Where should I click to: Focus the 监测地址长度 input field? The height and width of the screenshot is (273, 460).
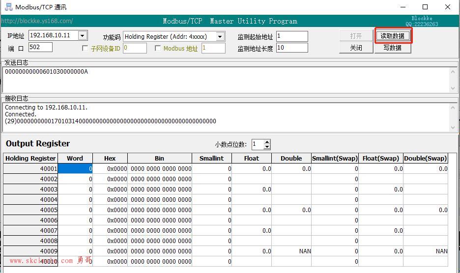(292, 48)
